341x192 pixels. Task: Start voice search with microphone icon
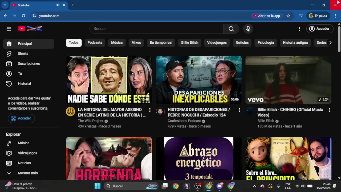pyautogui.click(x=248, y=29)
